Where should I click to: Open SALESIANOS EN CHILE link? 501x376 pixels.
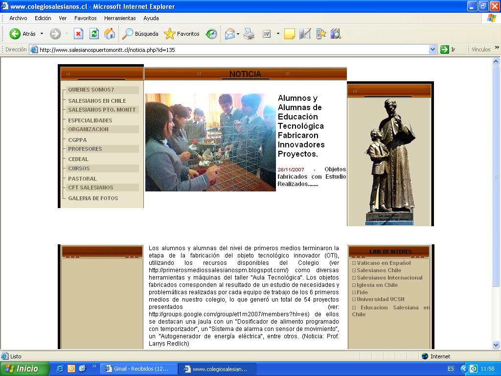[97, 101]
